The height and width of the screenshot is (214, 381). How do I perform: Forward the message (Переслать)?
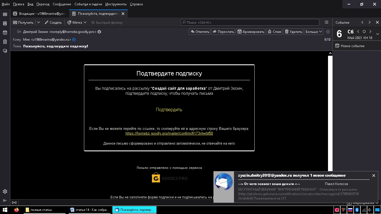(x=223, y=32)
